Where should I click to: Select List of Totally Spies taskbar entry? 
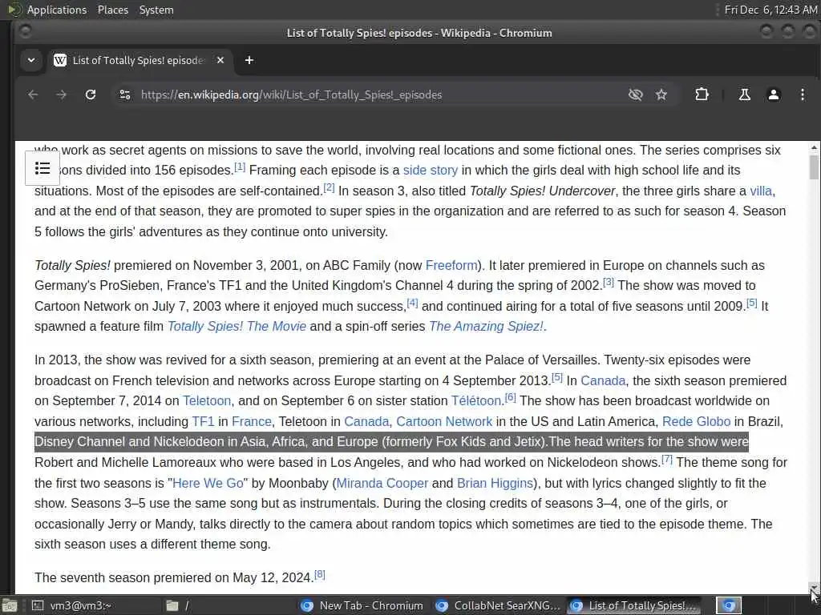pos(635,605)
